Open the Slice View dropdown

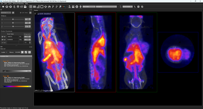(89, 7)
